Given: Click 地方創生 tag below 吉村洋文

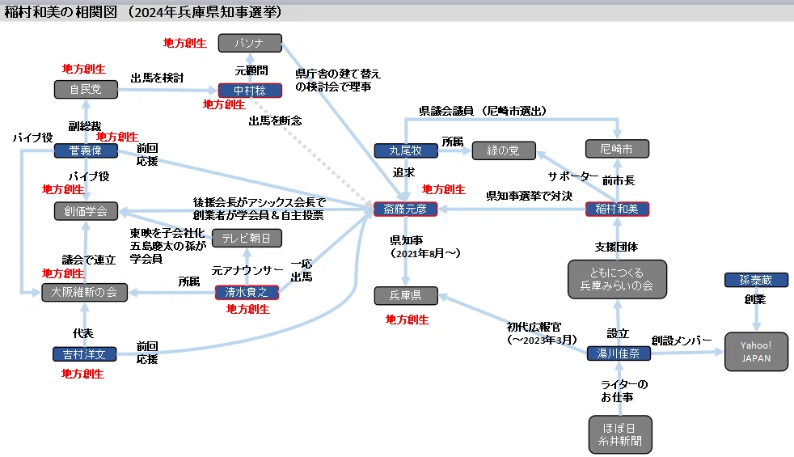Looking at the screenshot, I should click(82, 374).
